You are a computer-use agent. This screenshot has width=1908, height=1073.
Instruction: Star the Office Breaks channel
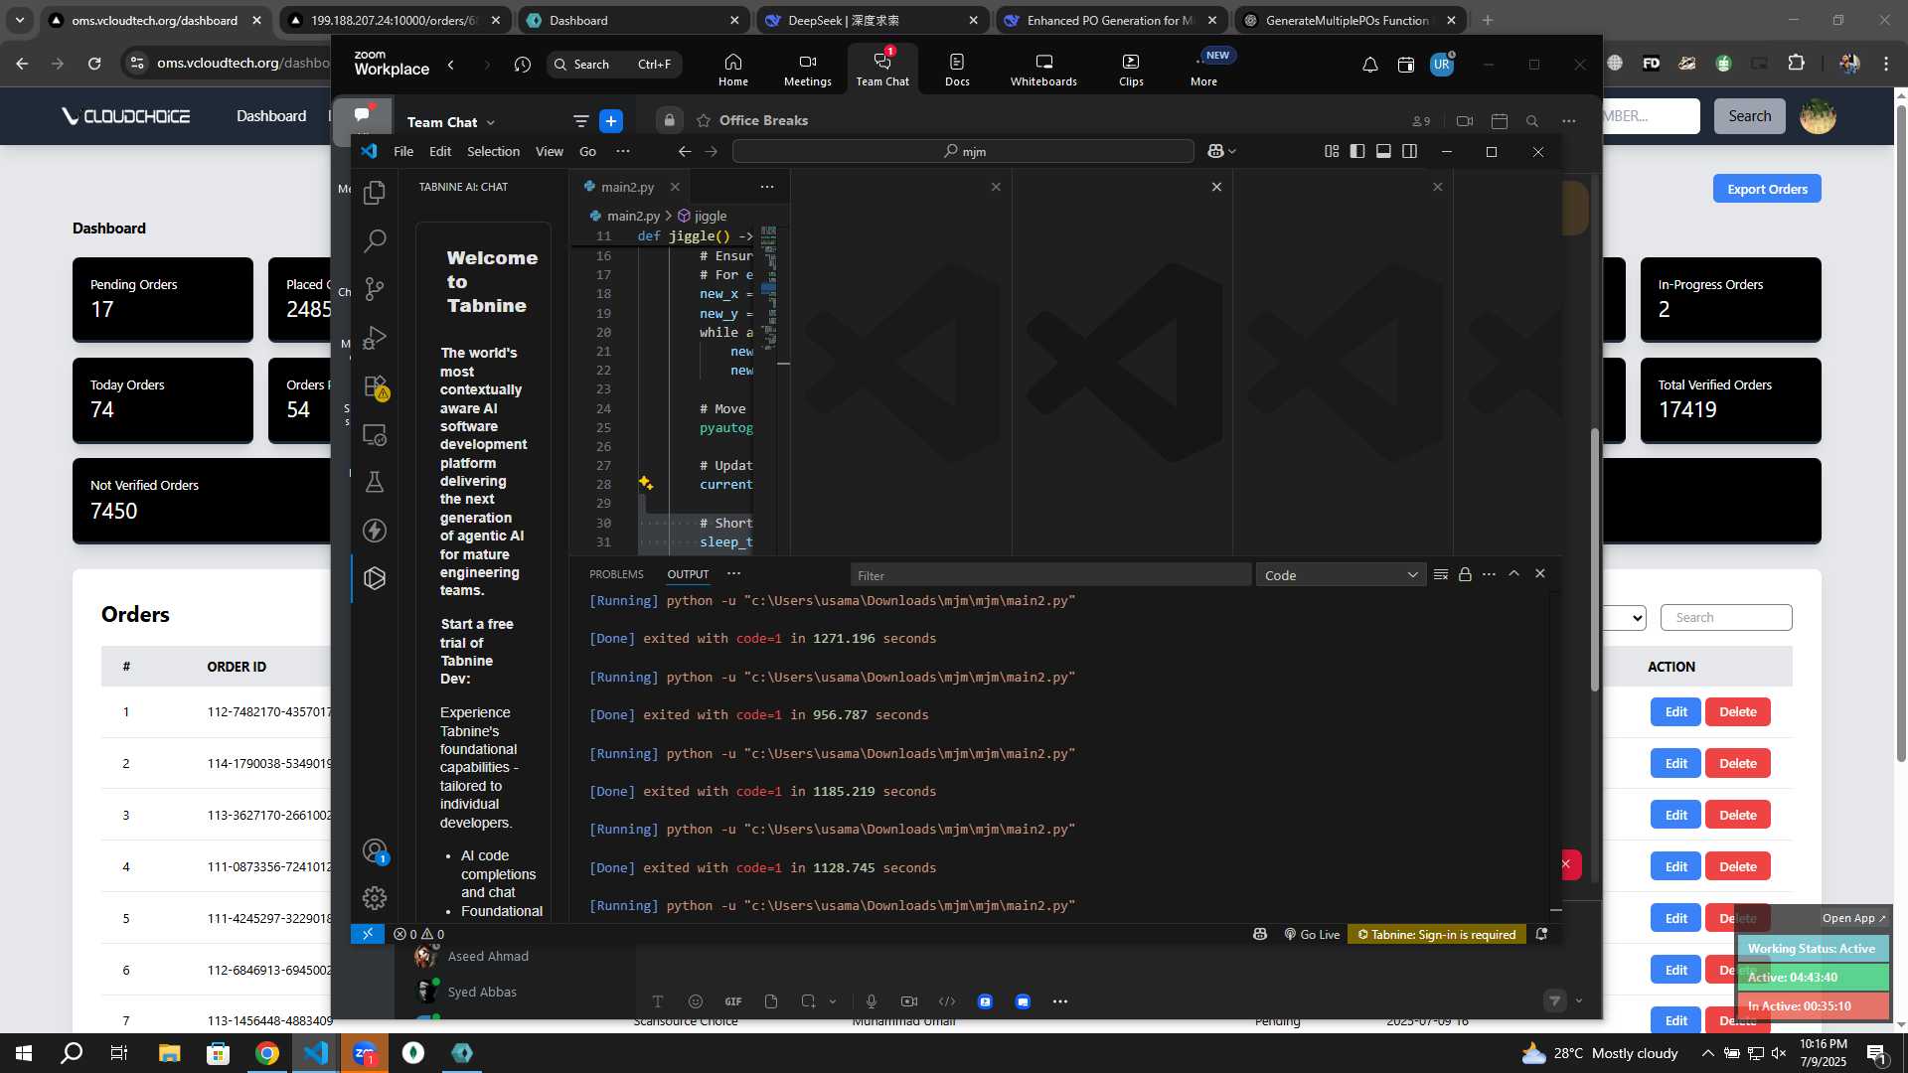704,120
